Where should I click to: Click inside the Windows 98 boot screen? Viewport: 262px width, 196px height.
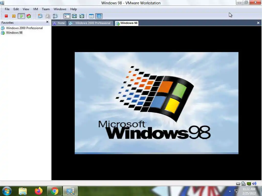point(156,103)
